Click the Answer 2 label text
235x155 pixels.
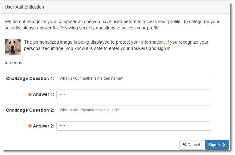(x=43, y=126)
